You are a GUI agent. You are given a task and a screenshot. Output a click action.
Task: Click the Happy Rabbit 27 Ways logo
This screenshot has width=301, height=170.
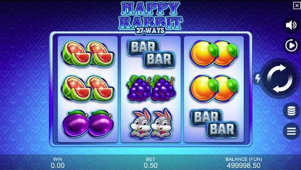(x=150, y=18)
